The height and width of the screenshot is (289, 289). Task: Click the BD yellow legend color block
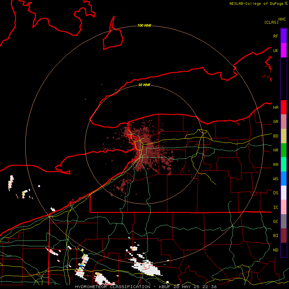click(284, 136)
